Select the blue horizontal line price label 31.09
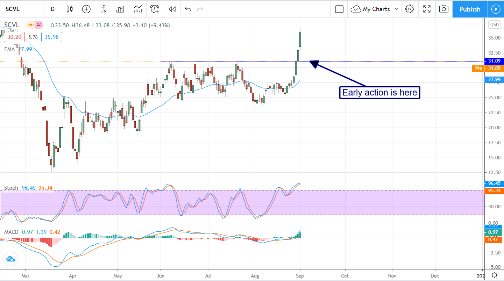Image resolution: width=504 pixels, height=281 pixels. click(x=494, y=61)
